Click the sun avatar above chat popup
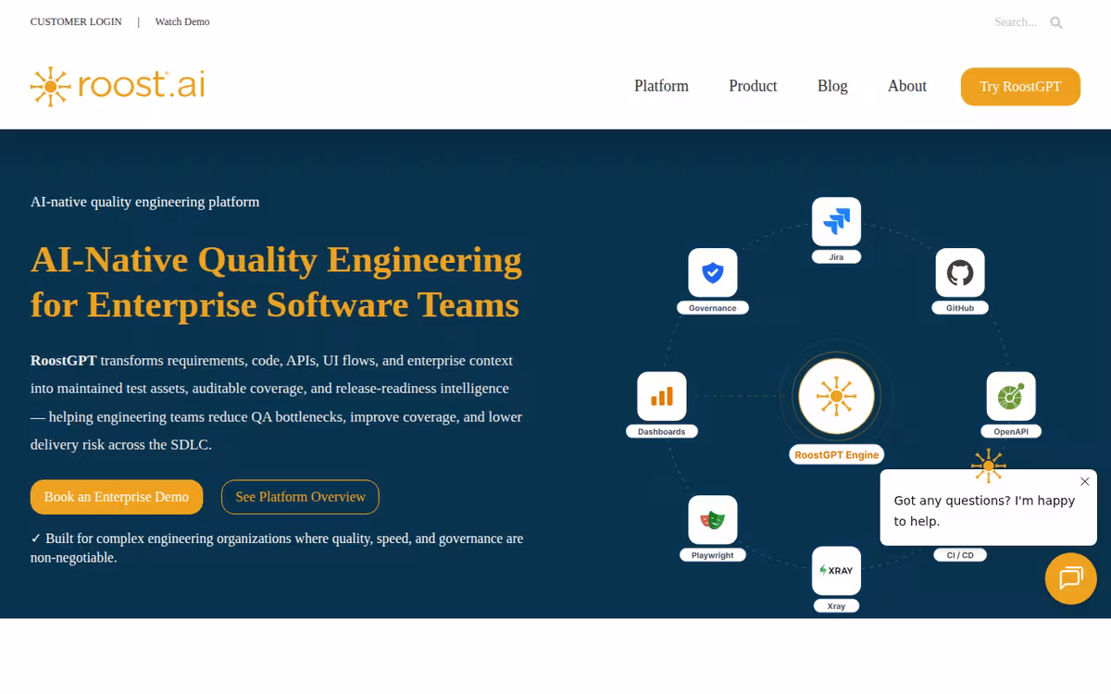The width and height of the screenshot is (1111, 694). click(988, 465)
